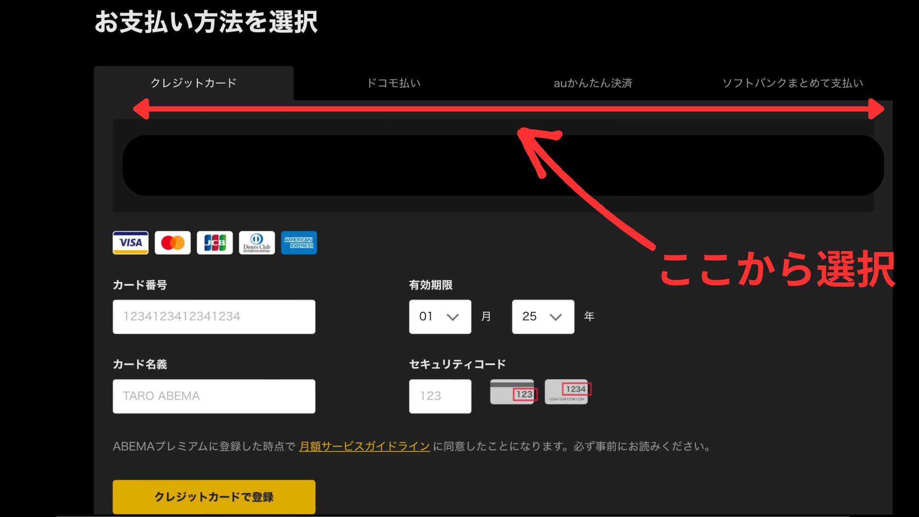The width and height of the screenshot is (919, 517).
Task: Click the JCB card logo
Action: [x=215, y=243]
